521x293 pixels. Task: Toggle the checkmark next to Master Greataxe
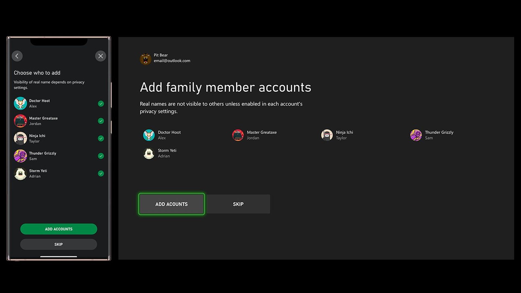pos(101,121)
